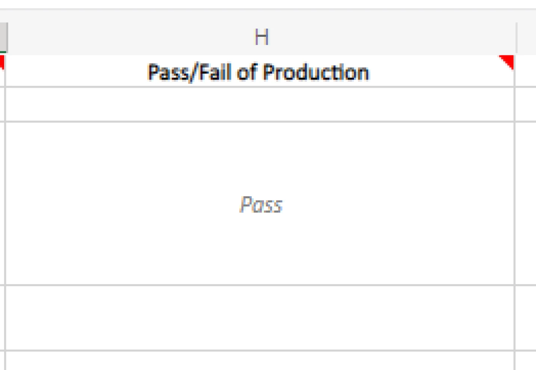
Task: Click the column header right of H
Action: 527,37
